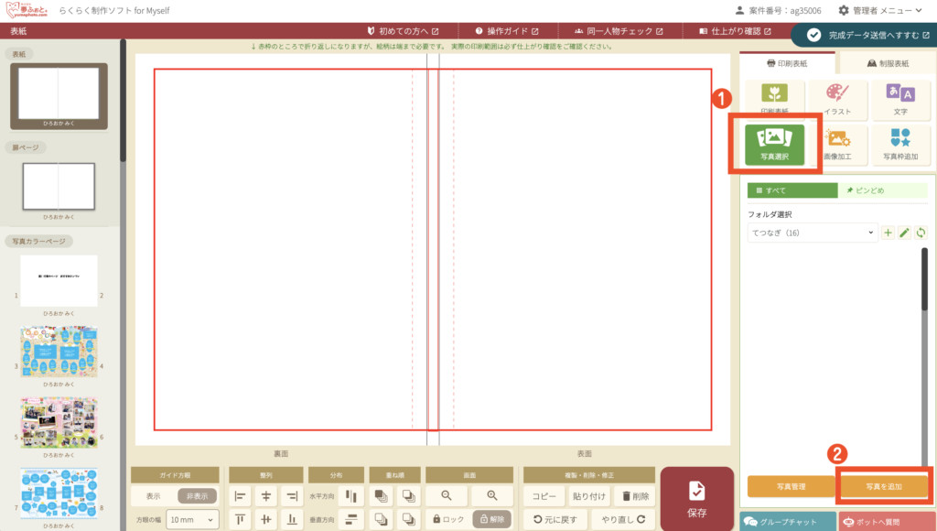Image resolution: width=937 pixels, height=531 pixels.
Task: Click the 写真枠追加 add photo frame icon
Action: pos(899,146)
